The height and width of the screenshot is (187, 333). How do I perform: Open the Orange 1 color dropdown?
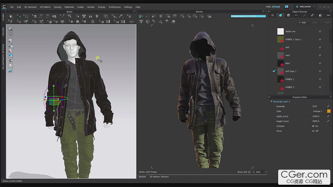click(x=317, y=111)
